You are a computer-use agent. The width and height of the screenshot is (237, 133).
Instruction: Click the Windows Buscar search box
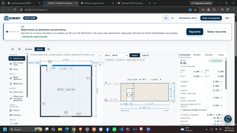[26, 129]
